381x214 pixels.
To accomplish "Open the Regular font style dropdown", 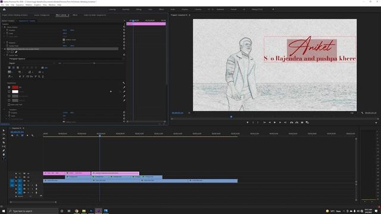I will click(x=32, y=64).
